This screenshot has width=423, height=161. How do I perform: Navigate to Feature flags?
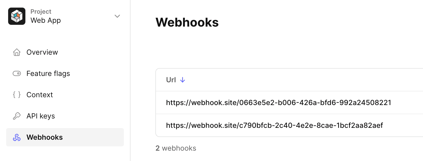(48, 73)
